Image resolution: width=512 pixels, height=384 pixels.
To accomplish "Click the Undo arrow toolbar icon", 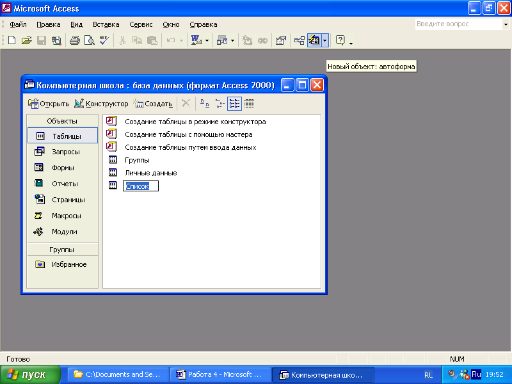I will 171,40.
